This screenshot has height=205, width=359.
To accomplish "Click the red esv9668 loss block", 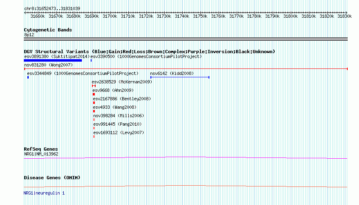I will 94,94.
